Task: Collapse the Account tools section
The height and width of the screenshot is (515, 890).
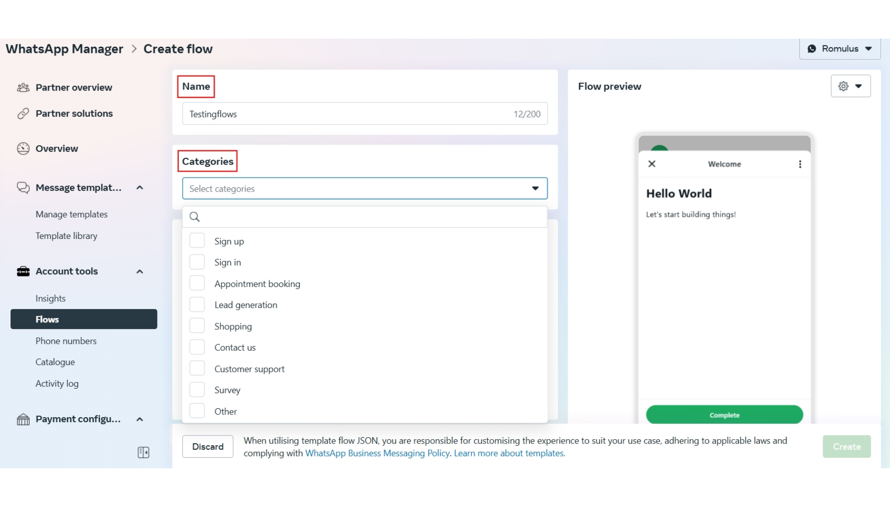Action: (x=139, y=271)
